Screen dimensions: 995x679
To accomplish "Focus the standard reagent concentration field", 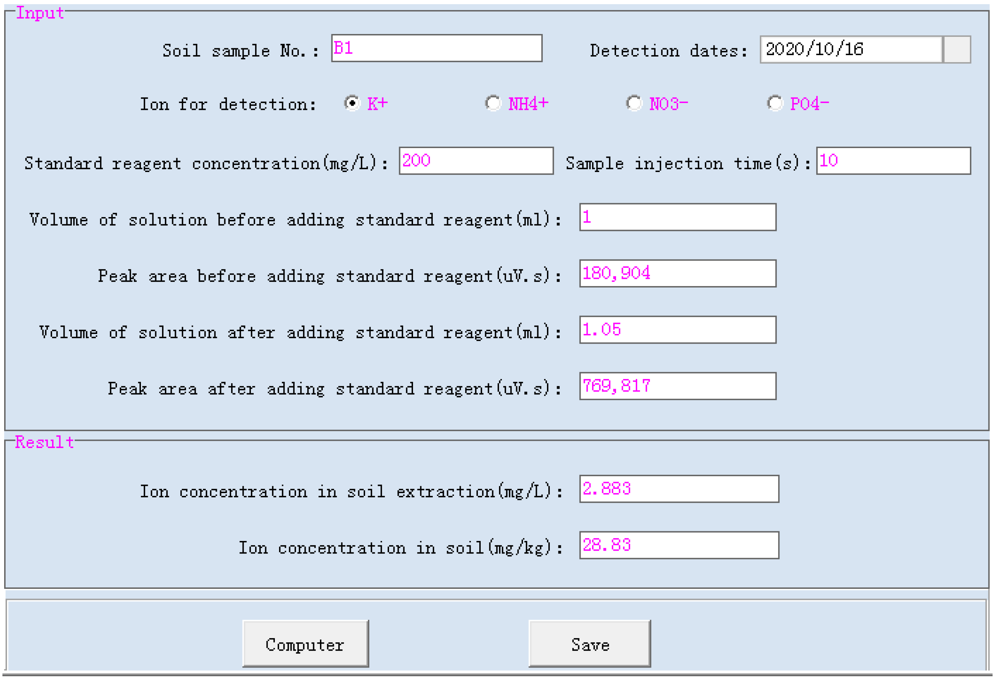I will click(476, 161).
